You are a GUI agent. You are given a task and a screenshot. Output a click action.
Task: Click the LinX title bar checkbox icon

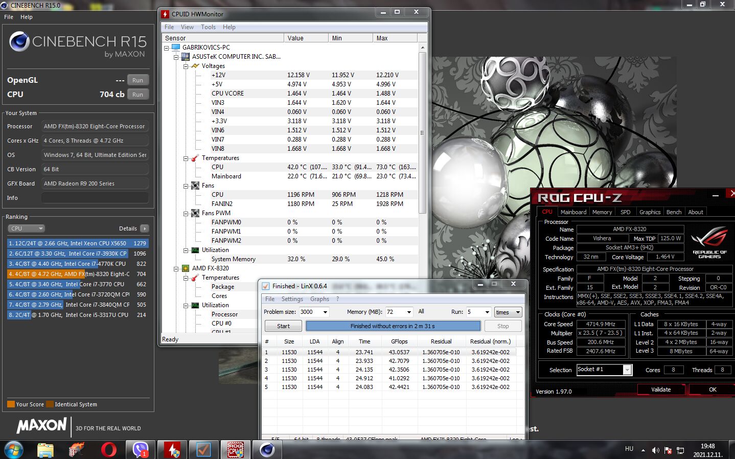(x=266, y=286)
